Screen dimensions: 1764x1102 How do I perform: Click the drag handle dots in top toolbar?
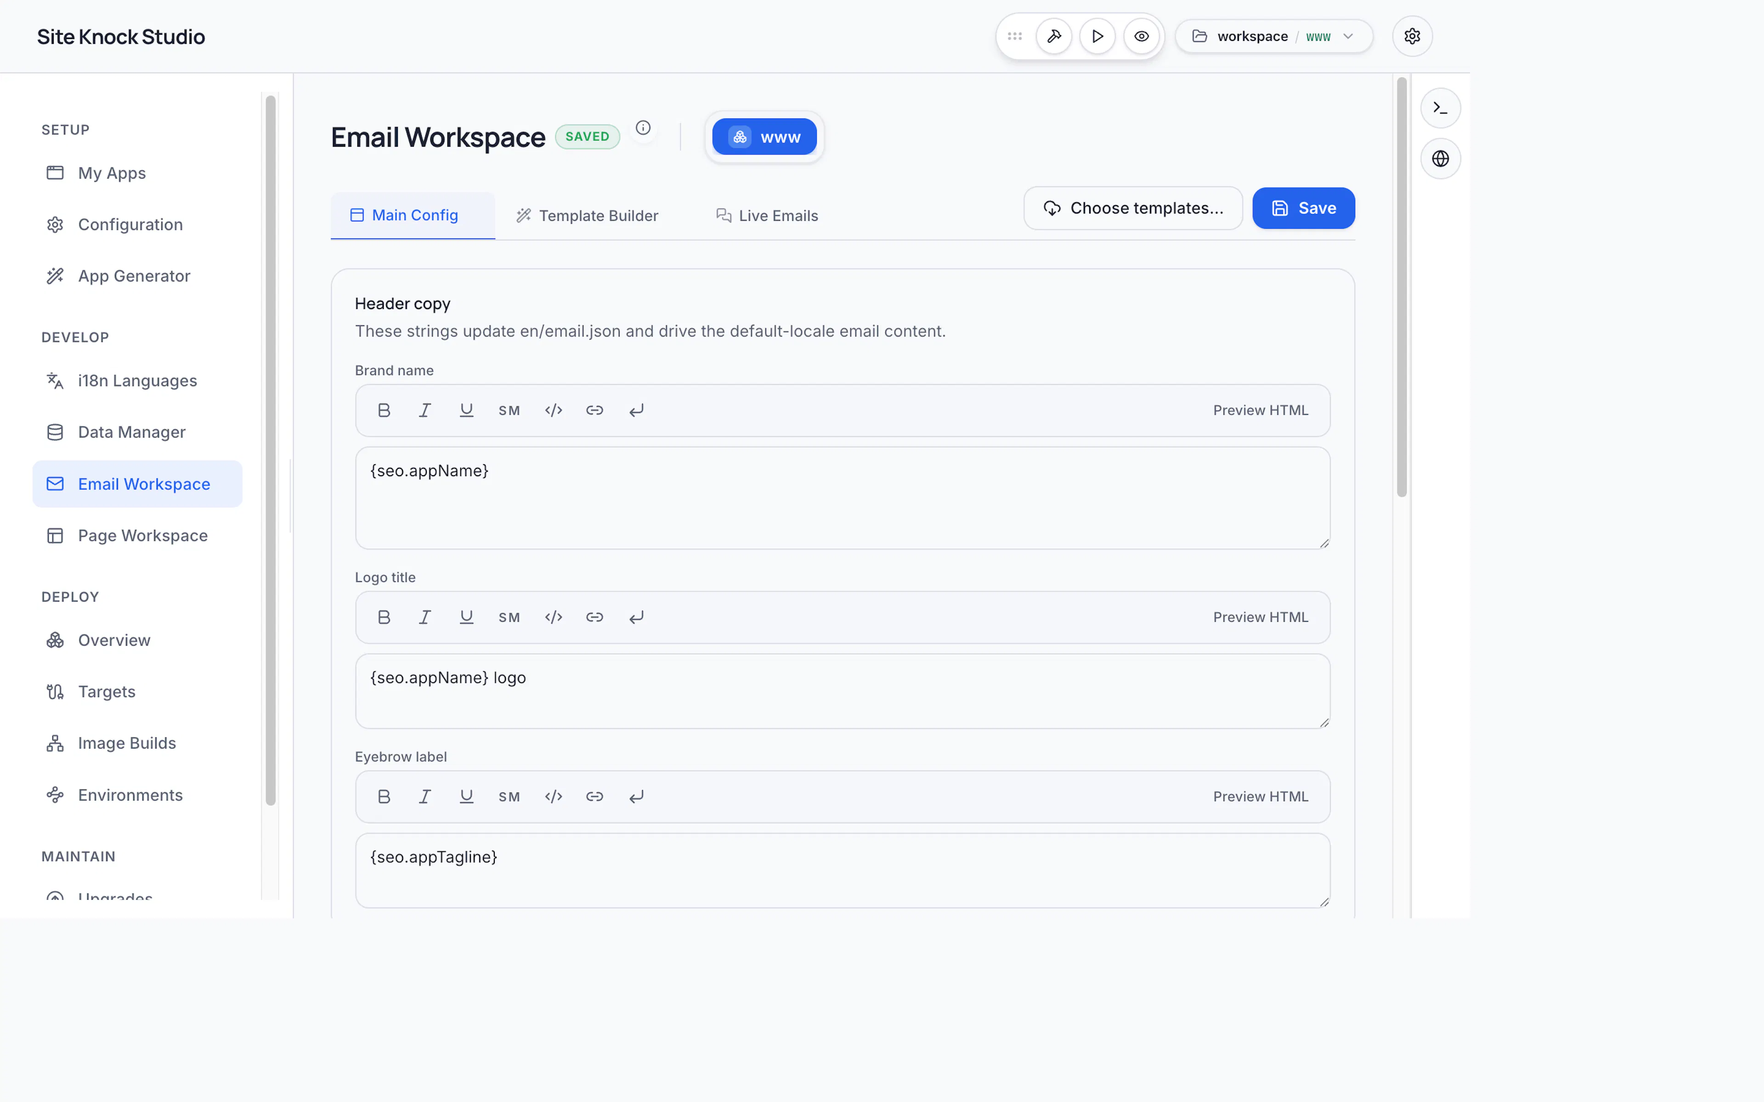pos(1015,36)
